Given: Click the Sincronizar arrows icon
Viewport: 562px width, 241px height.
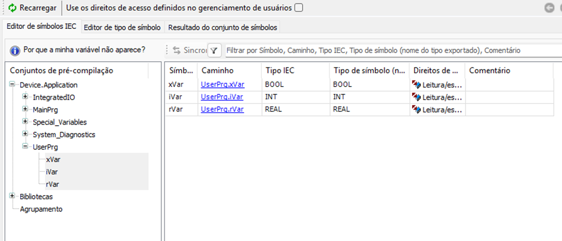Looking at the screenshot, I should click(x=177, y=50).
